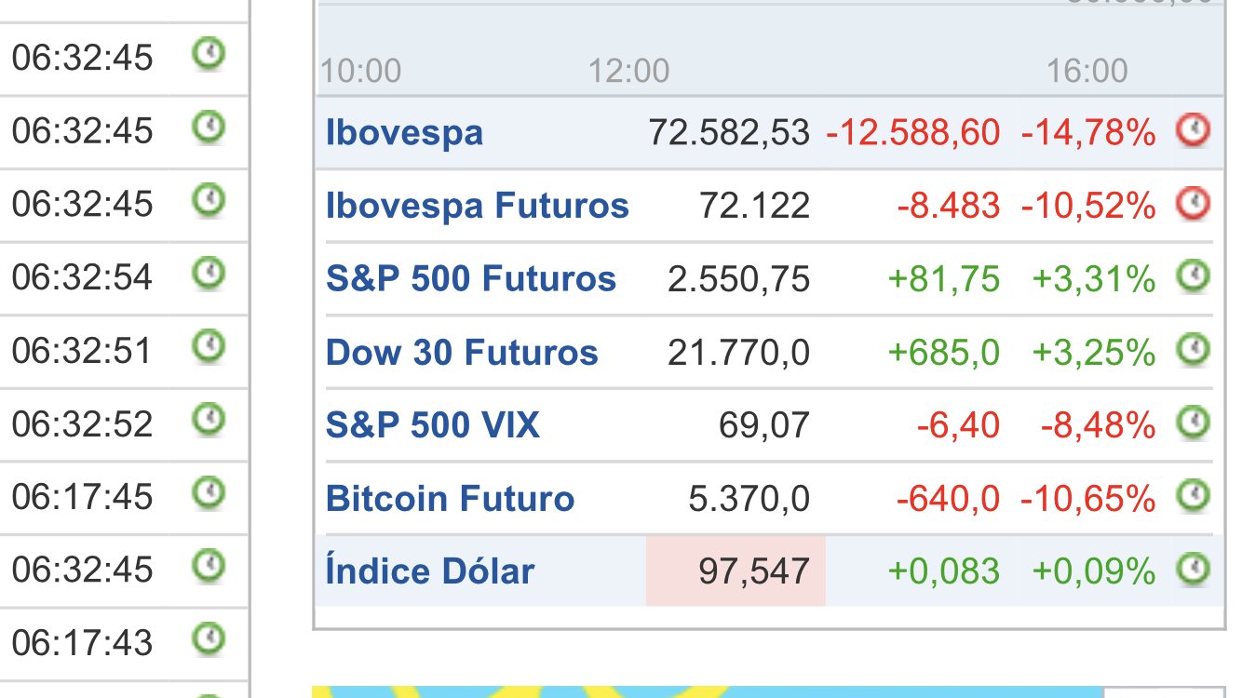Click the red clock icon beside Ibovespa
Viewport: 1242px width, 698px height.
pos(1194,130)
